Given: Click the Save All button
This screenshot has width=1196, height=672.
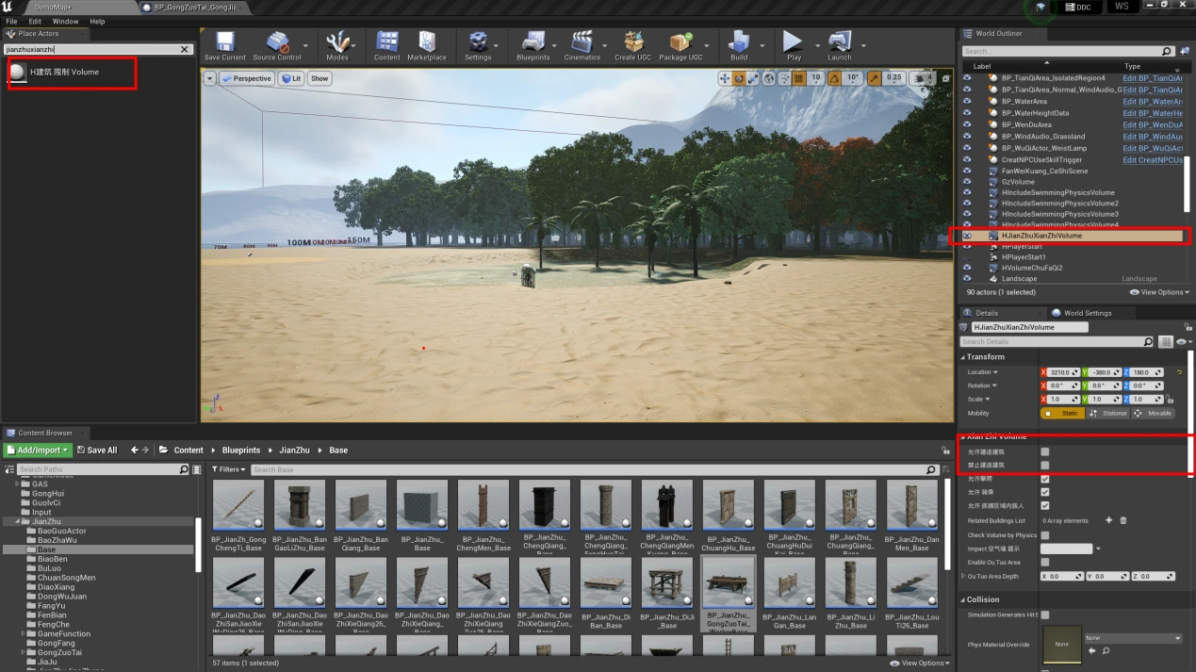Looking at the screenshot, I should 97,451.
